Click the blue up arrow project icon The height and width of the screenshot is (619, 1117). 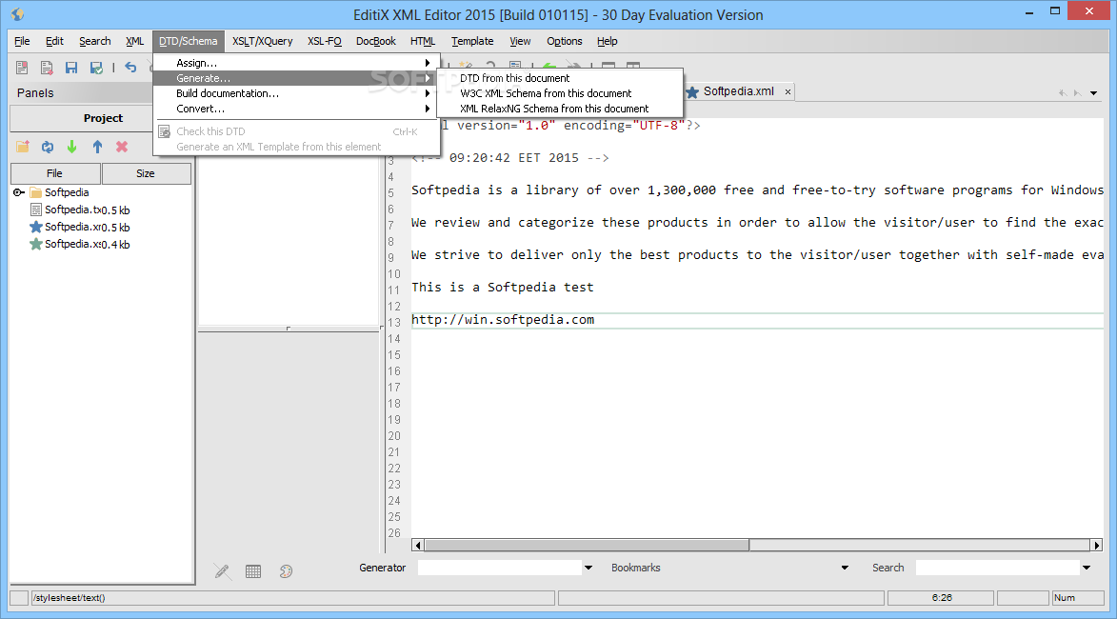[x=97, y=147]
